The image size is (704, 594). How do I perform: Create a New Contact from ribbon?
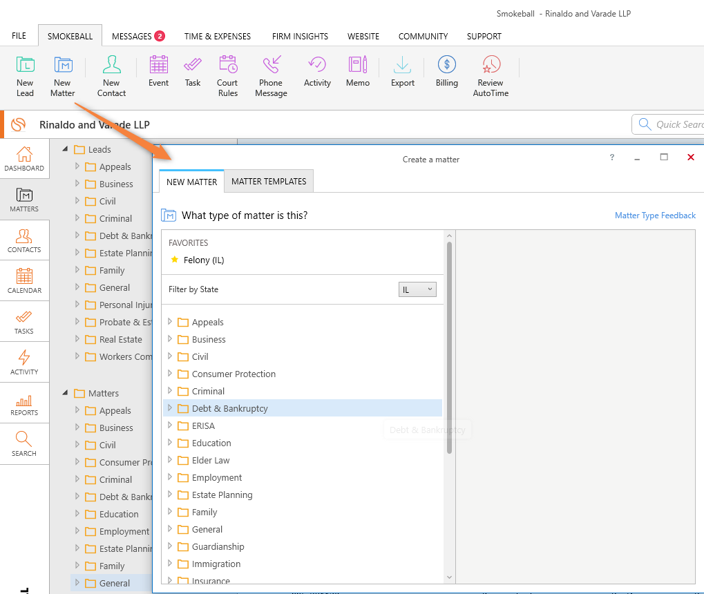111,76
